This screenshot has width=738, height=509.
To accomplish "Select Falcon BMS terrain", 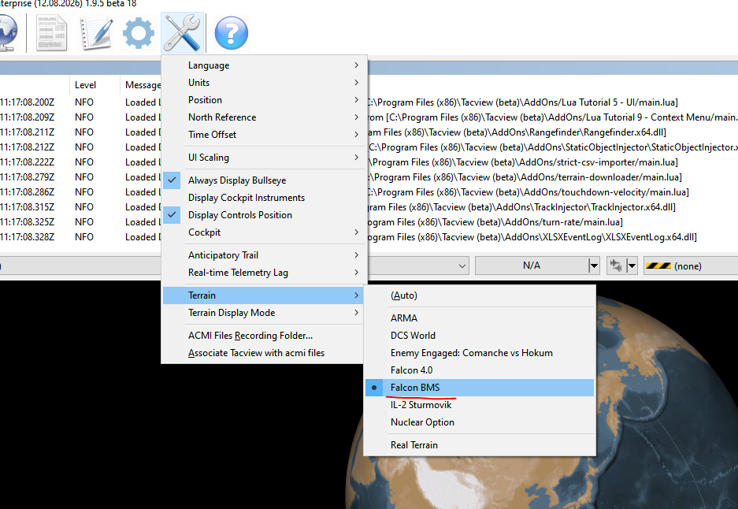I will [479, 388].
